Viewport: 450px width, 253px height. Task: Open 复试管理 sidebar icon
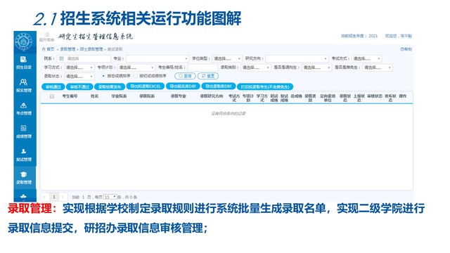(23, 155)
